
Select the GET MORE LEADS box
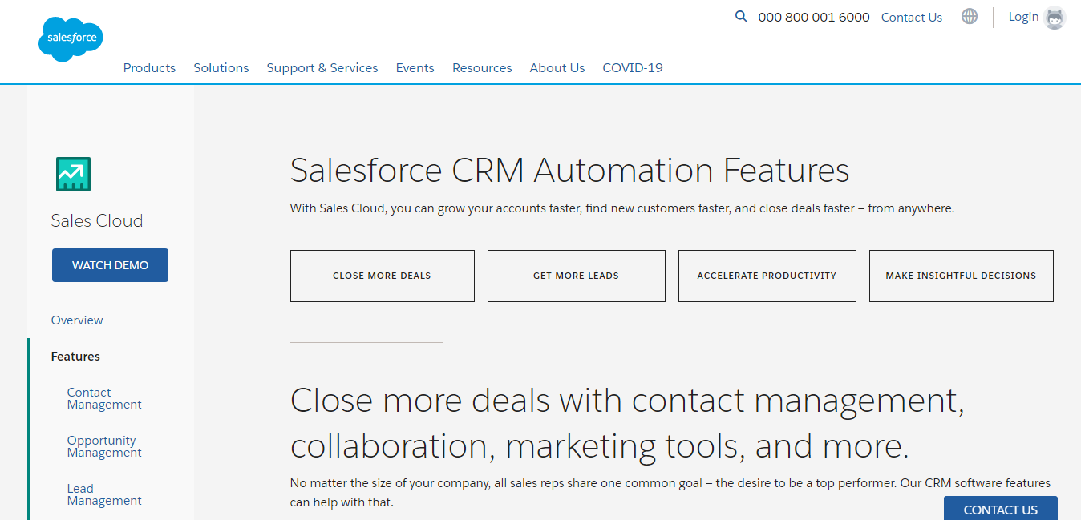pyautogui.click(x=576, y=276)
